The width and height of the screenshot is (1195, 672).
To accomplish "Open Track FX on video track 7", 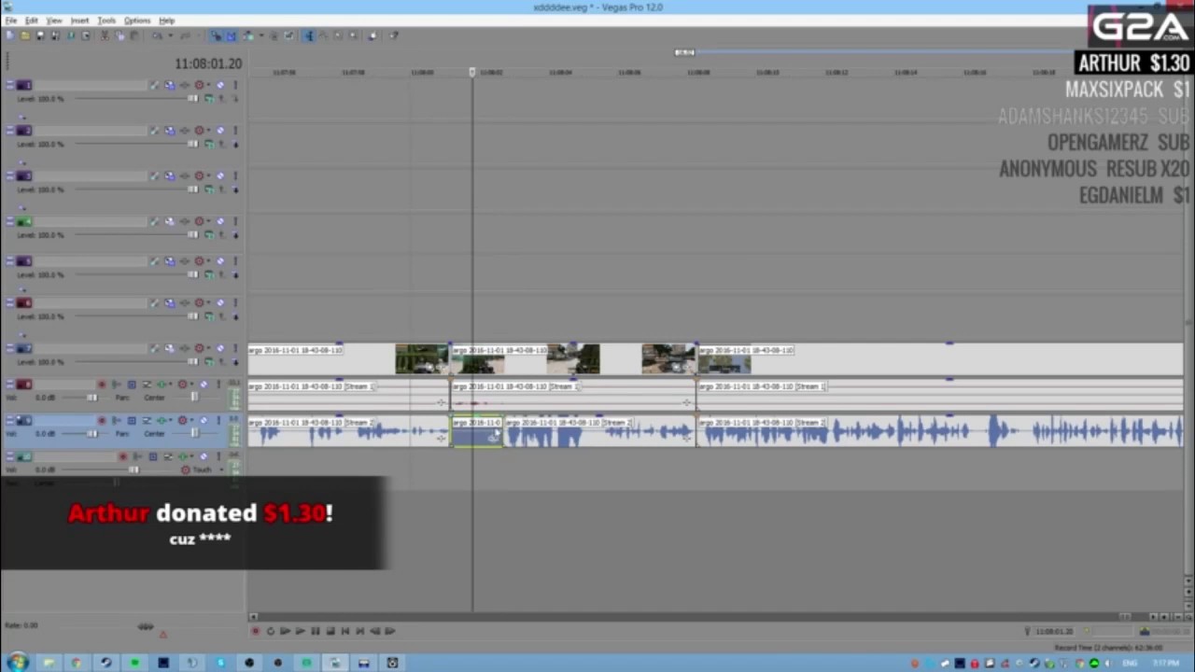I will (x=184, y=348).
